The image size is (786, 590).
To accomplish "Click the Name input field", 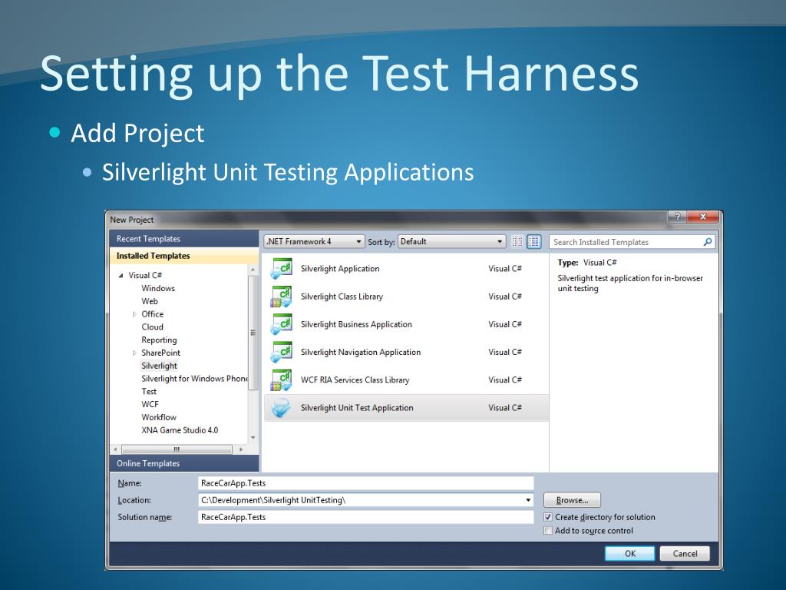I will (366, 483).
